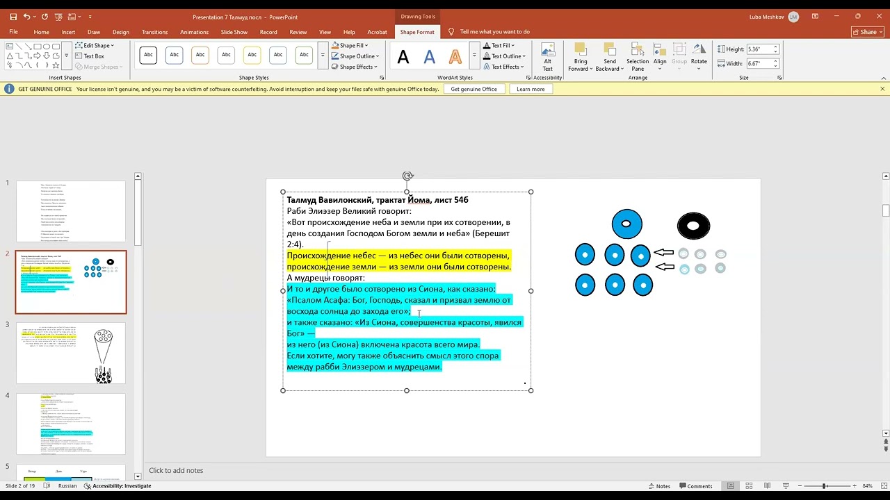The height and width of the screenshot is (500, 890).
Task: Click Get genuine Office button
Action: coord(474,89)
